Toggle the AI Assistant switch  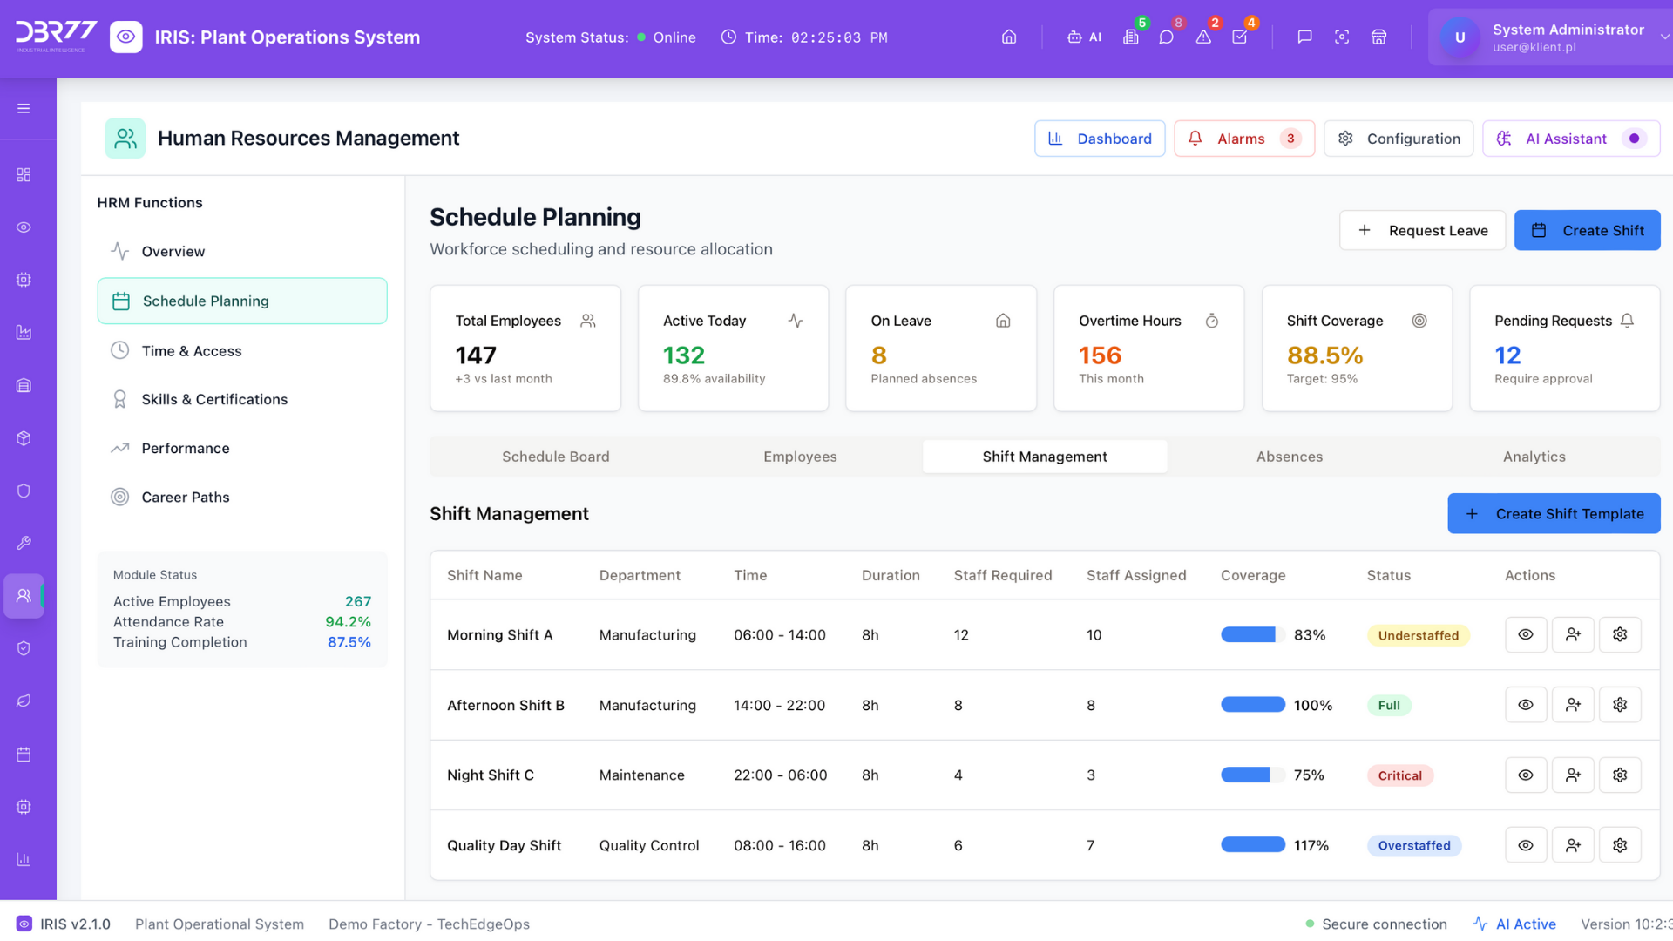pyautogui.click(x=1634, y=139)
